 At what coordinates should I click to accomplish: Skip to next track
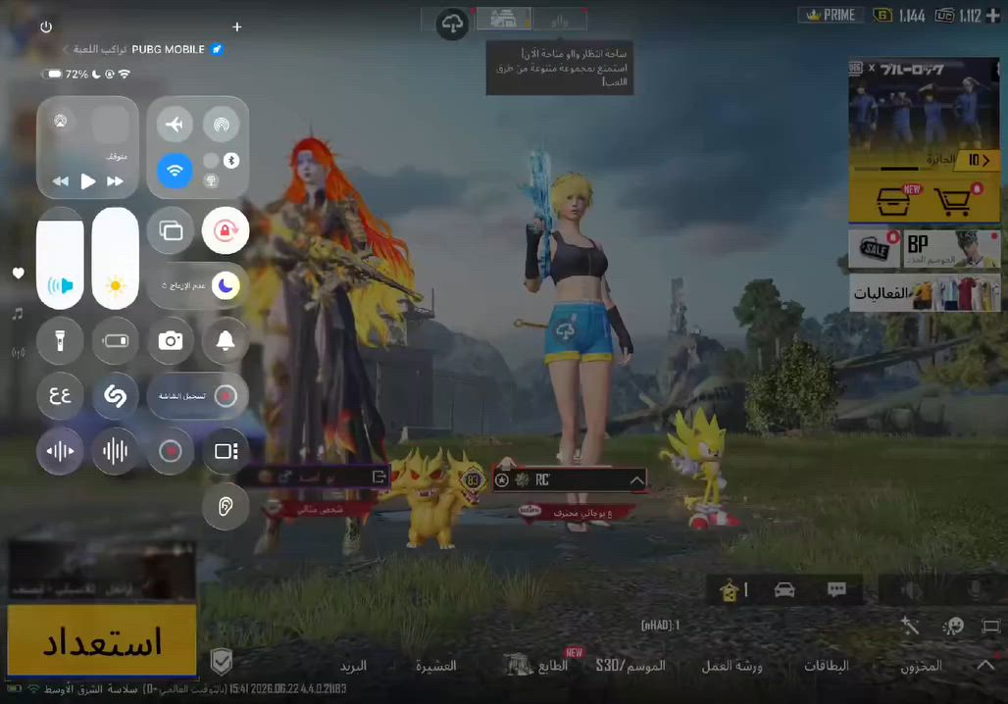(x=115, y=181)
